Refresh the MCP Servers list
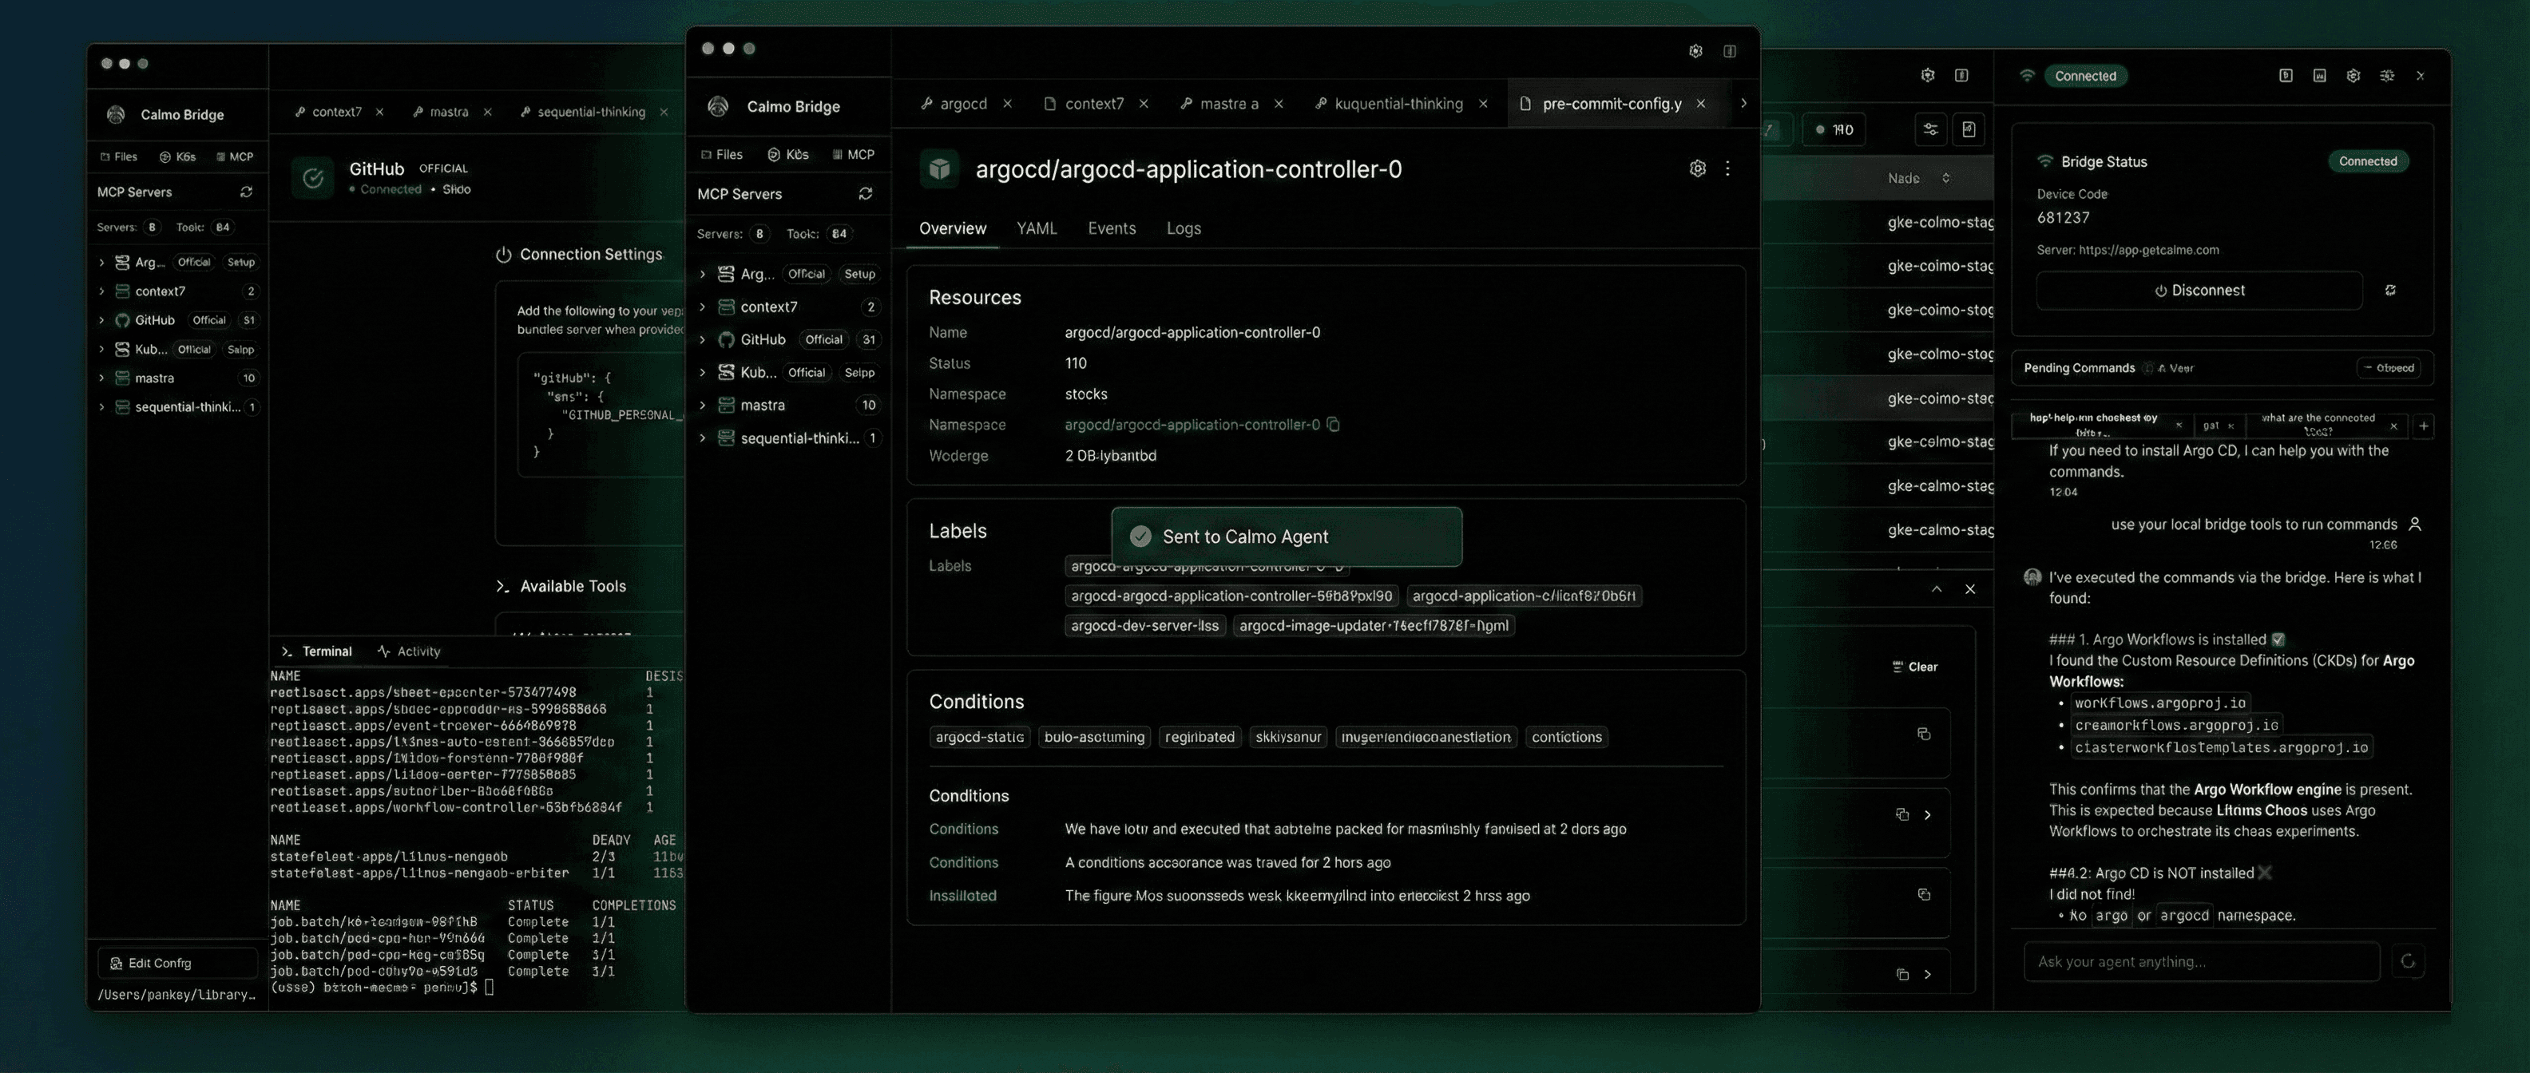2530x1073 pixels. (865, 193)
